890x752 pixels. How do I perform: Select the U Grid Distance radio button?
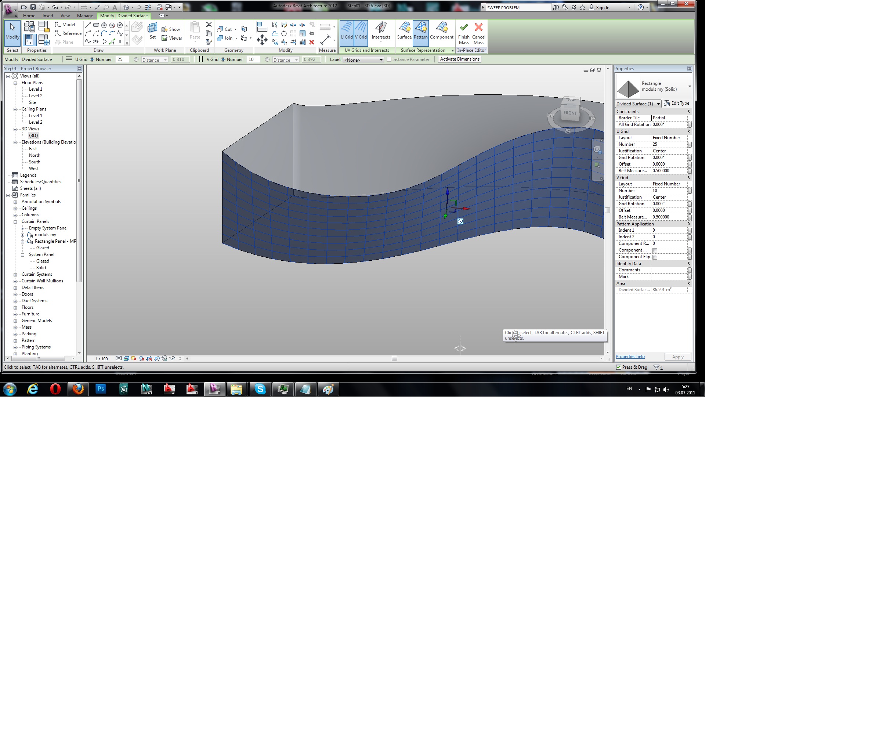(x=136, y=60)
